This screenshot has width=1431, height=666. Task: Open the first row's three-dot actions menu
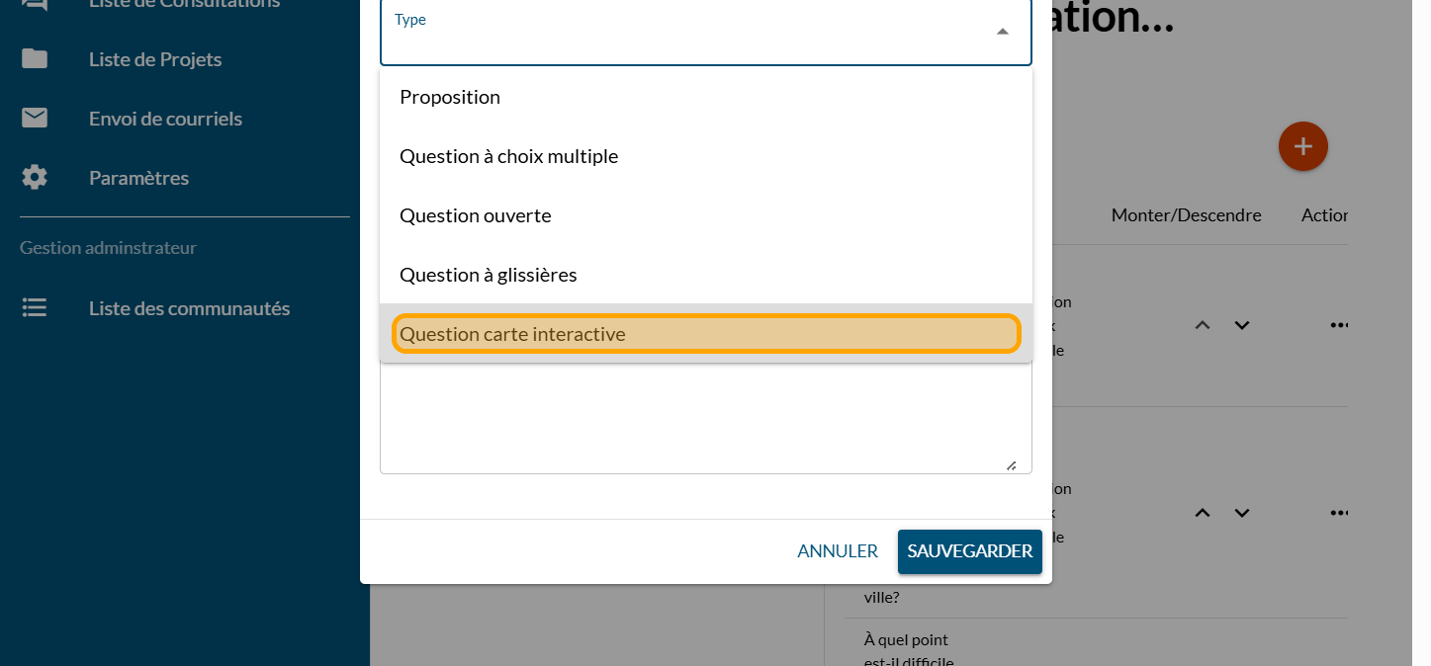[1339, 325]
